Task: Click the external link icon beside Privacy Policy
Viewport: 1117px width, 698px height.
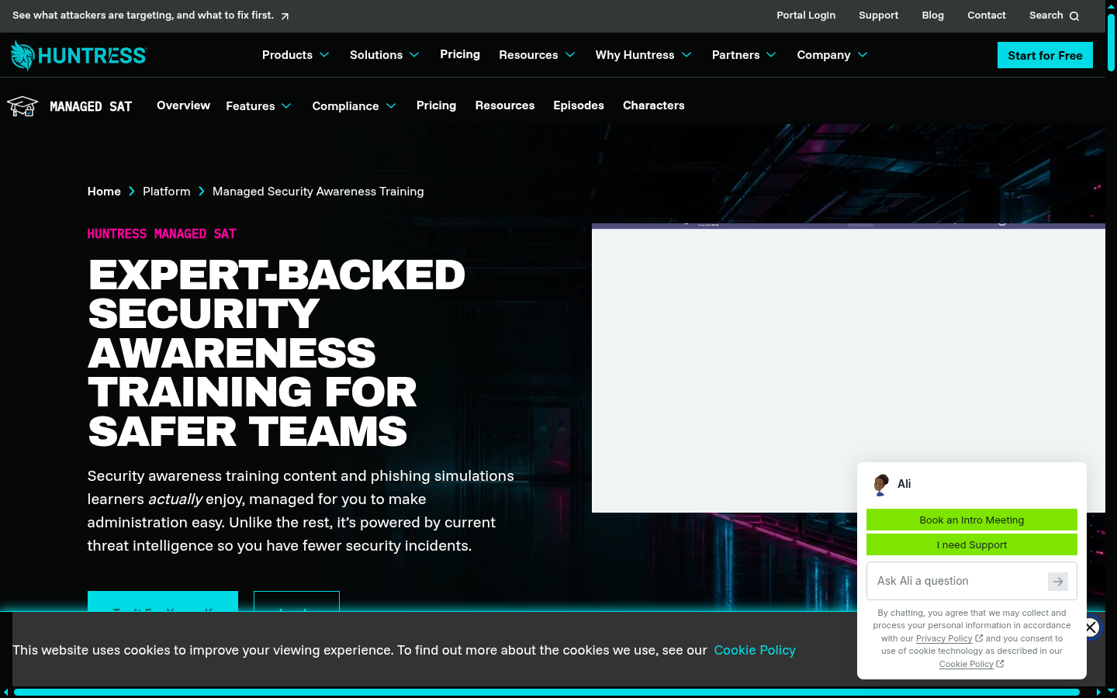Action: pyautogui.click(x=979, y=638)
